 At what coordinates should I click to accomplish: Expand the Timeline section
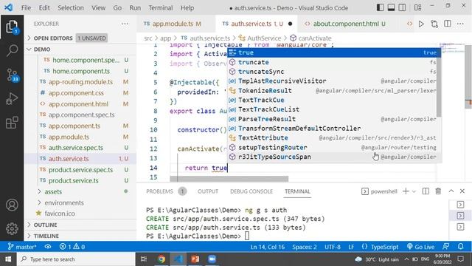click(80, 236)
